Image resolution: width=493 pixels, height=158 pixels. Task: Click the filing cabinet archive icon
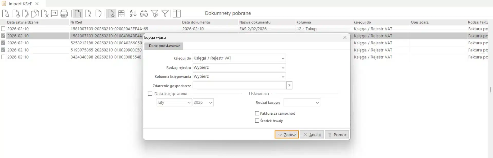tap(122, 13)
